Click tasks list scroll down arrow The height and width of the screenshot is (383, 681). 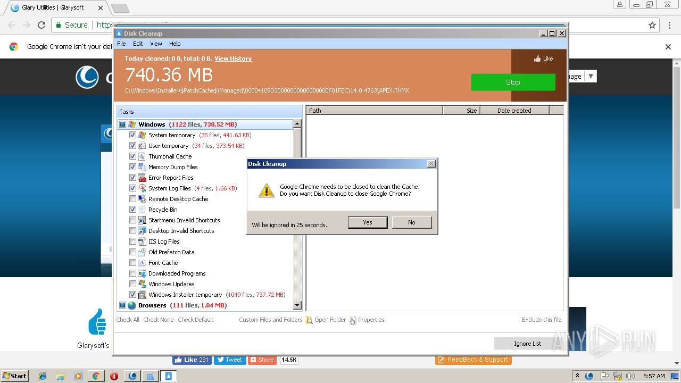click(297, 305)
